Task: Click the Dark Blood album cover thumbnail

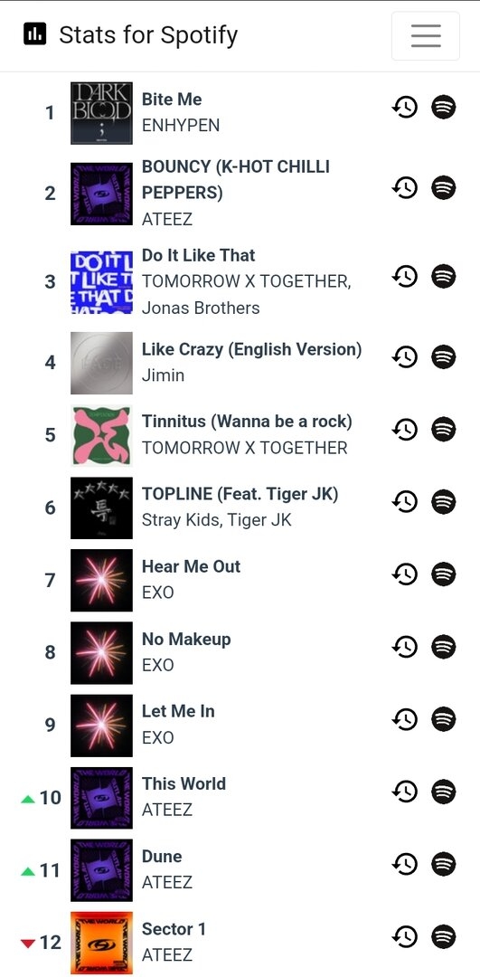Action: 101,113
